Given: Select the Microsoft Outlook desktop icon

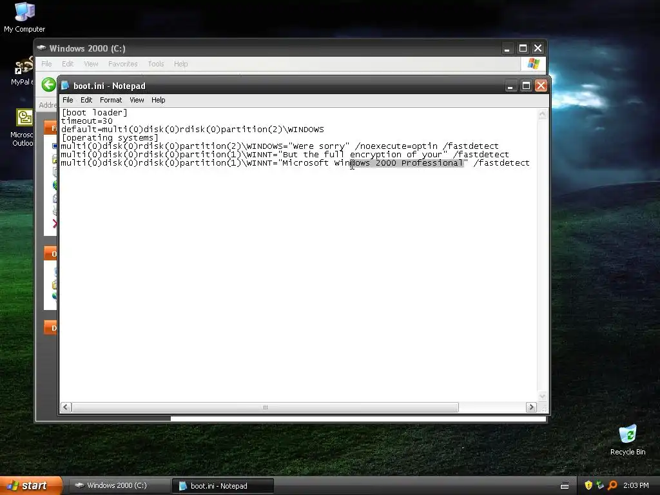Looking at the screenshot, I should point(23,128).
